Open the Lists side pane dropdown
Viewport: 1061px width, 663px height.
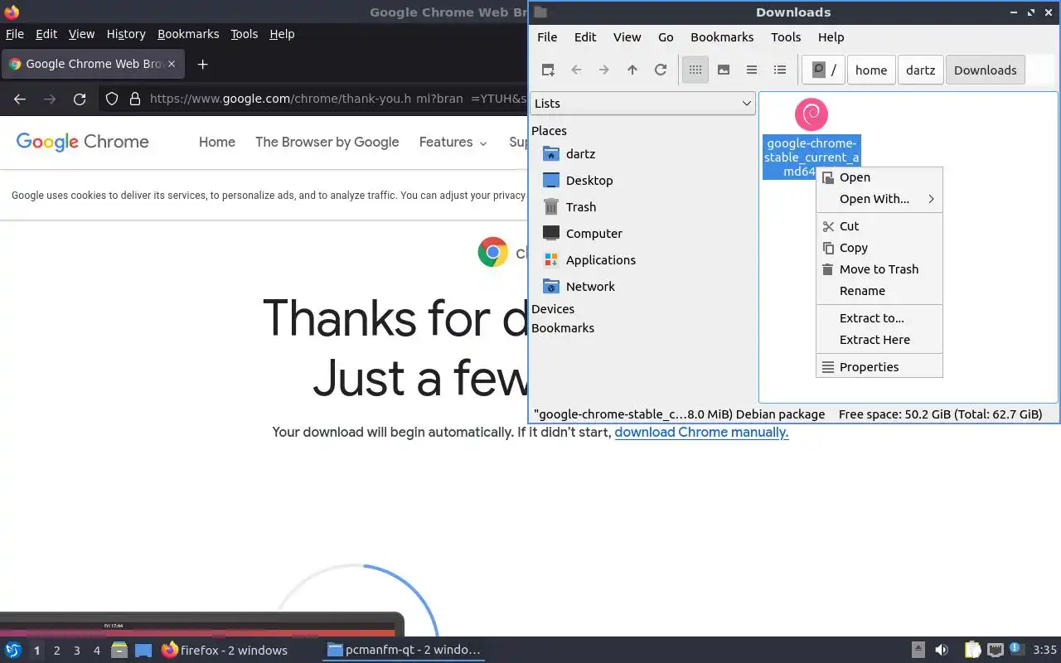(642, 103)
